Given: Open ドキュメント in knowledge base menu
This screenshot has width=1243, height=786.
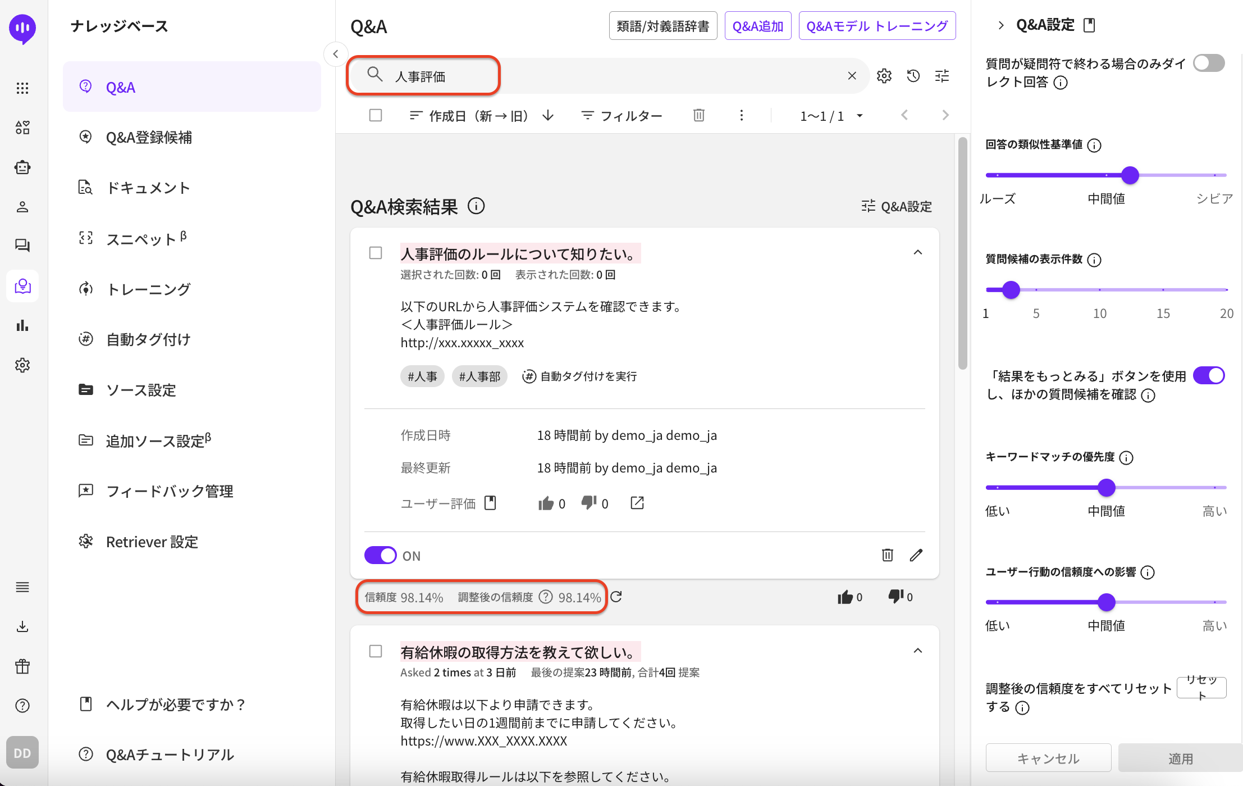Looking at the screenshot, I should click(x=148, y=188).
